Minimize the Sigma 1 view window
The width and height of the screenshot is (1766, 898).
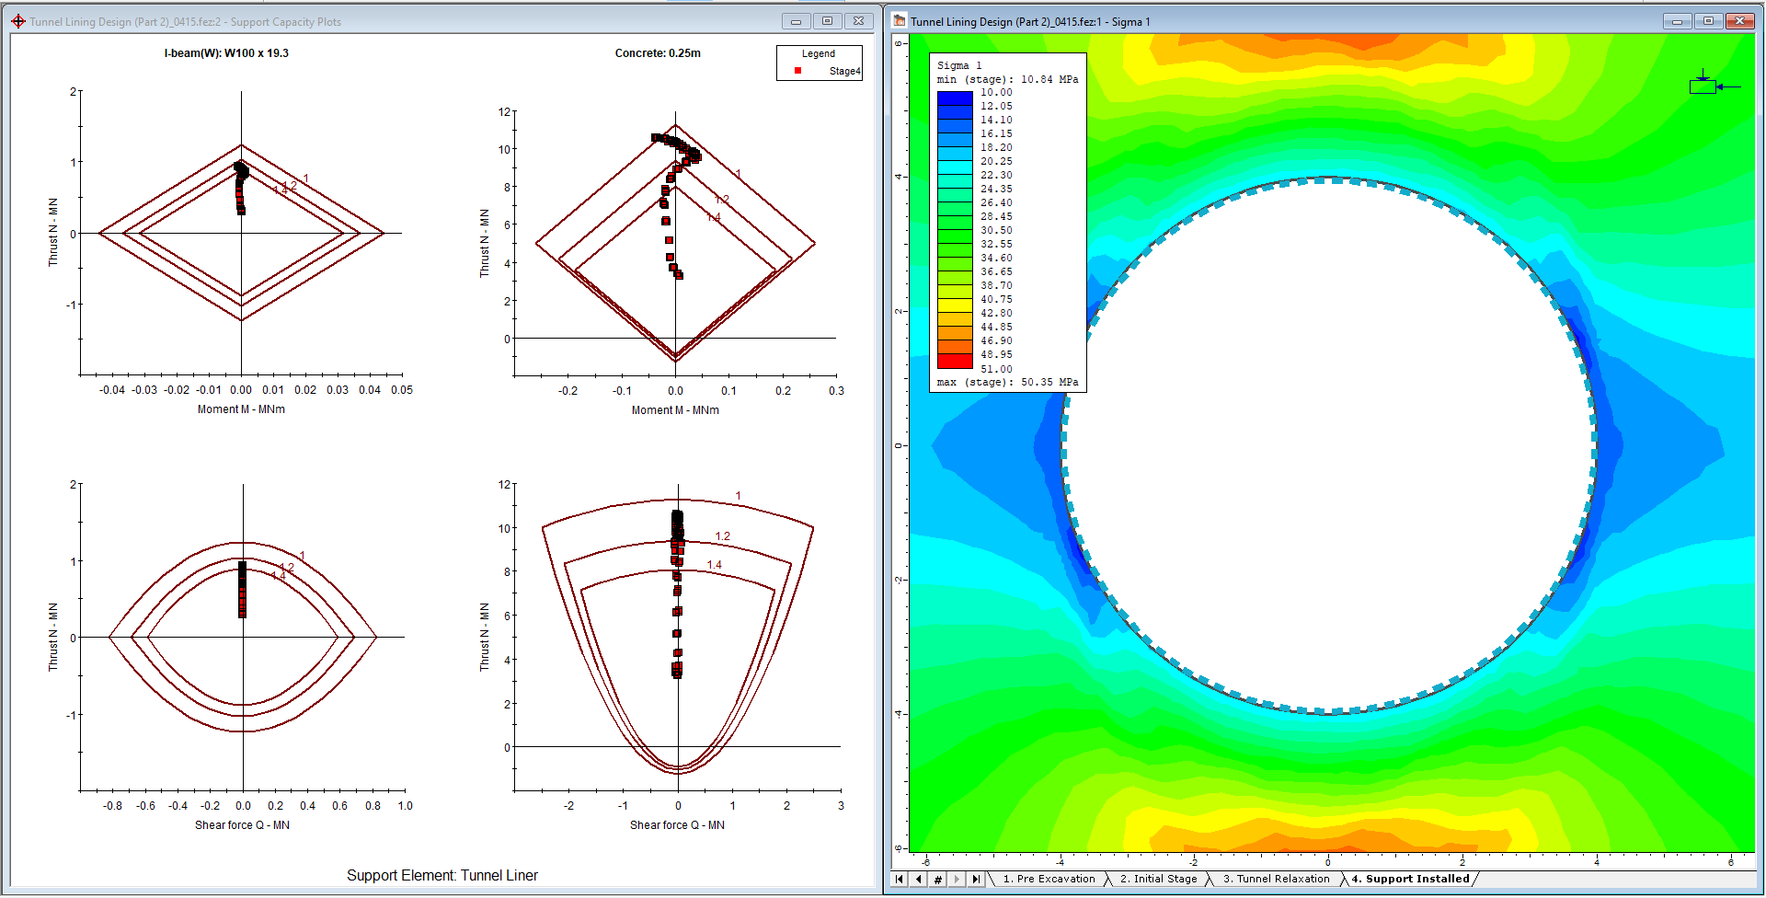coord(1677,21)
